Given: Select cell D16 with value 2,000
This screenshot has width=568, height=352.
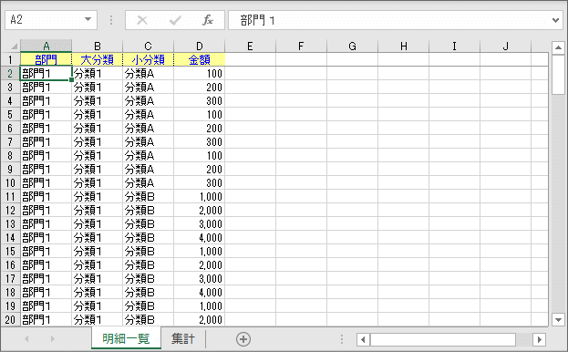Looking at the screenshot, I should point(200,265).
